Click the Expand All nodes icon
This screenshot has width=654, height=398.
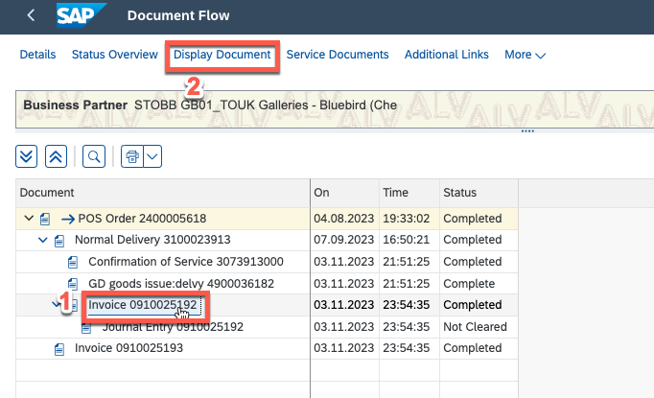[x=28, y=154]
